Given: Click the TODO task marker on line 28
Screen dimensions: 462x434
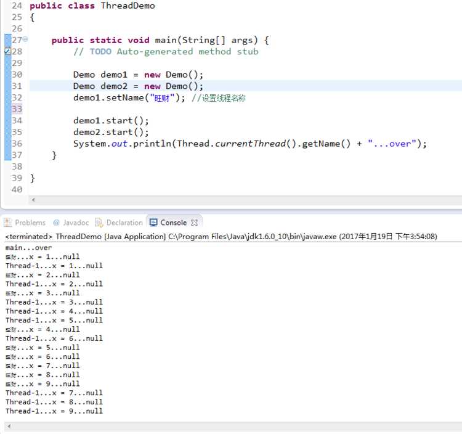Looking at the screenshot, I should (7, 51).
